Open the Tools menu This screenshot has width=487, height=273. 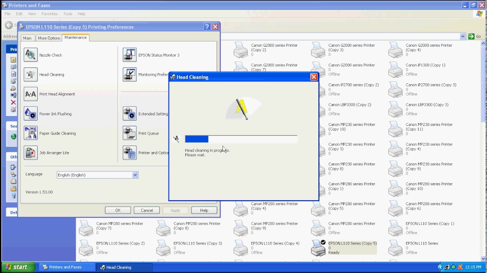pyautogui.click(x=68, y=14)
